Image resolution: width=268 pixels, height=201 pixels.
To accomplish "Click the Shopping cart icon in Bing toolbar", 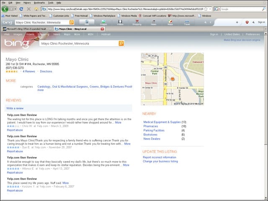I will point(137,22).
